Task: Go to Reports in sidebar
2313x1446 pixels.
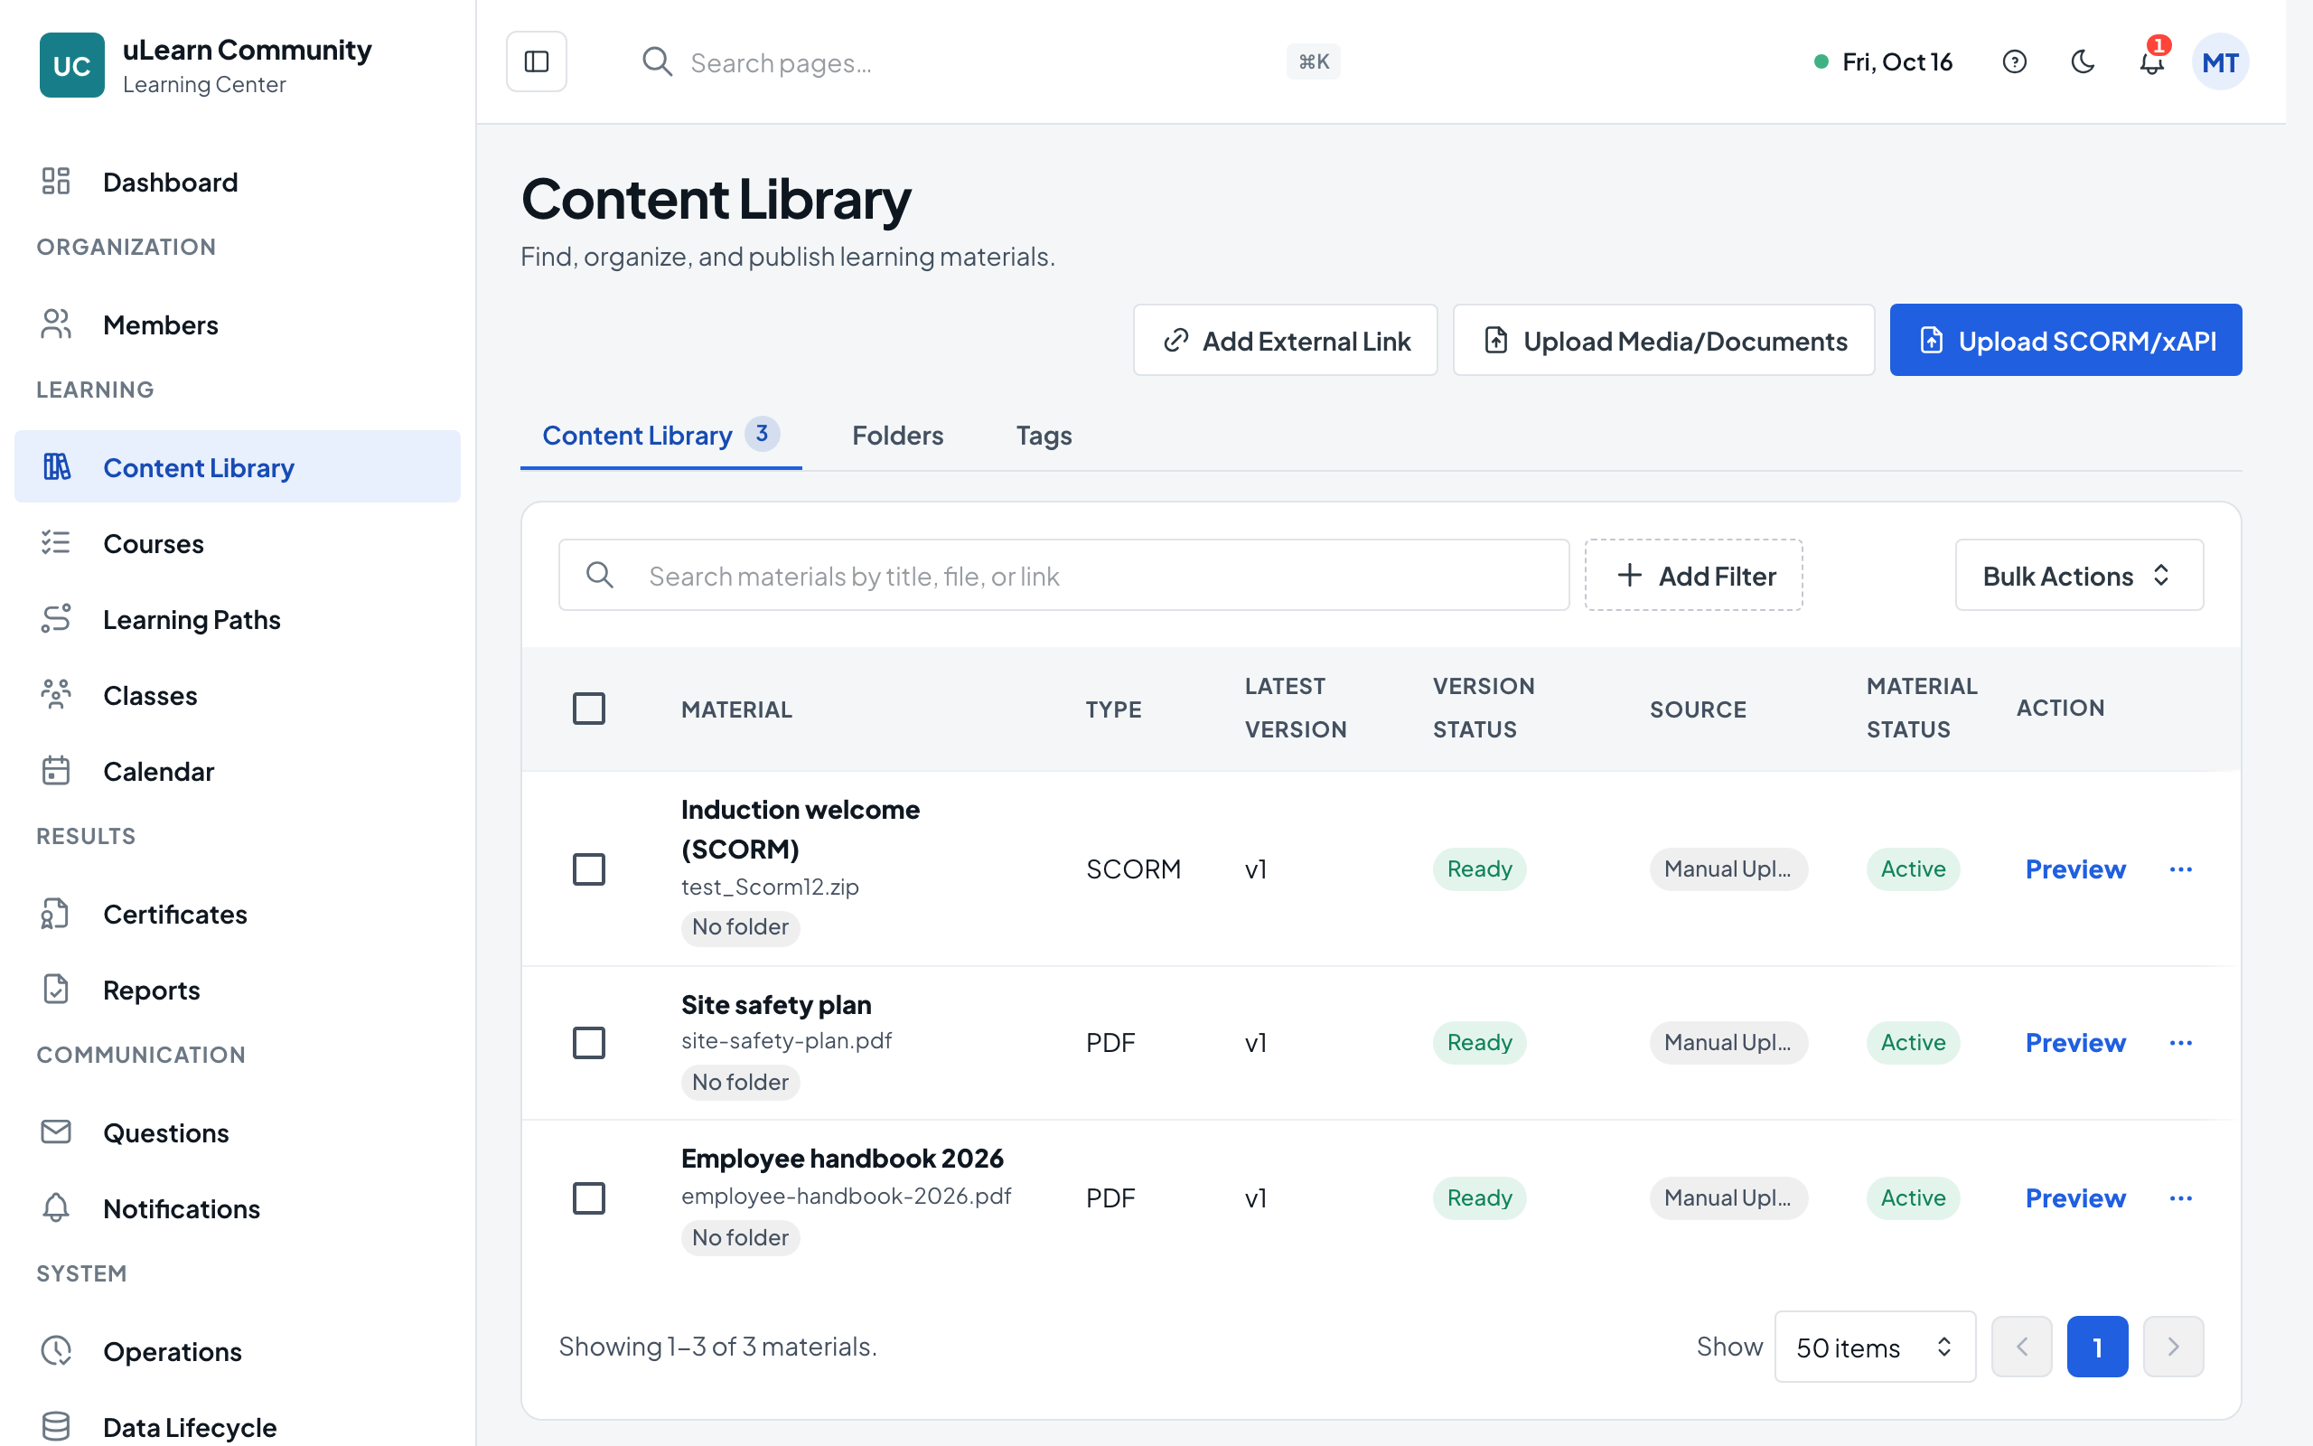Action: click(237, 990)
